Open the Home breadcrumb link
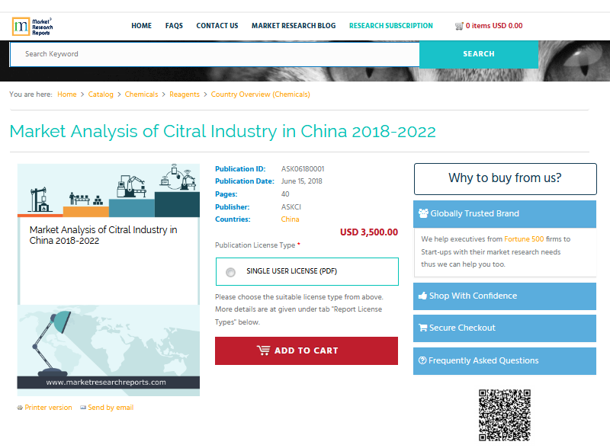This screenshot has width=610, height=448. pyautogui.click(x=67, y=94)
